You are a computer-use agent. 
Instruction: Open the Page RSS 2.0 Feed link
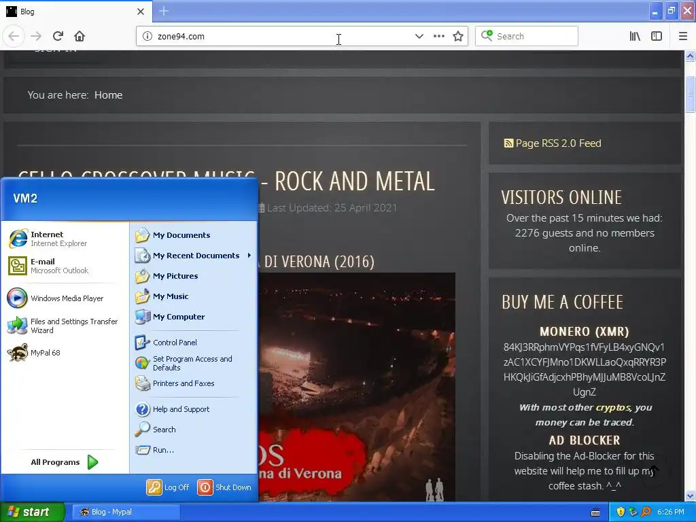click(553, 143)
